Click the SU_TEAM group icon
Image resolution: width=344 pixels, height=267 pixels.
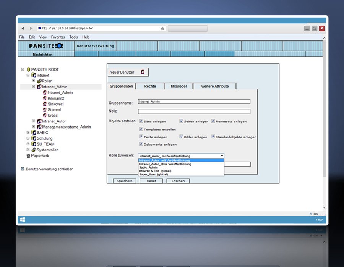(34, 144)
